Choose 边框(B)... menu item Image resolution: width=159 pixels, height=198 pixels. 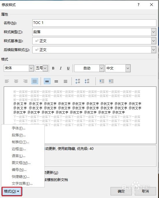click(23, 149)
